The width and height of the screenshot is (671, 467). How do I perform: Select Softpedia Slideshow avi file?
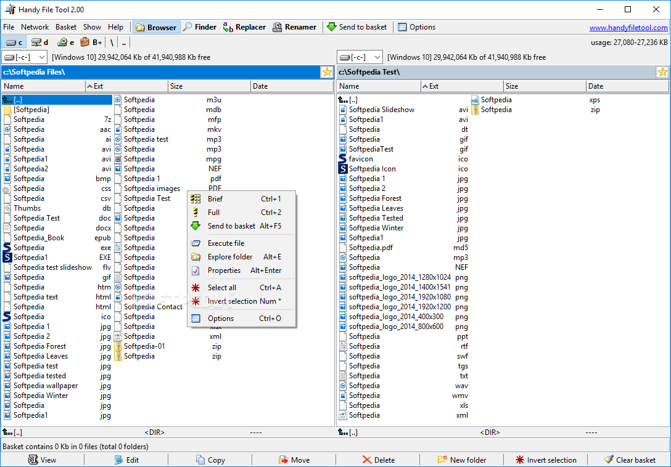point(403,110)
